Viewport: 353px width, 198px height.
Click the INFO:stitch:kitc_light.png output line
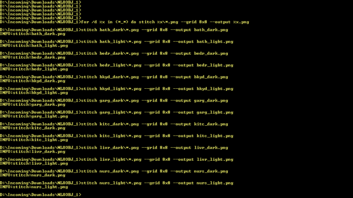(34, 140)
